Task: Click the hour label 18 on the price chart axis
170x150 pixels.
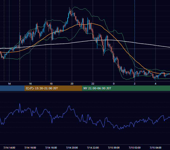Action: [x=51, y=83]
